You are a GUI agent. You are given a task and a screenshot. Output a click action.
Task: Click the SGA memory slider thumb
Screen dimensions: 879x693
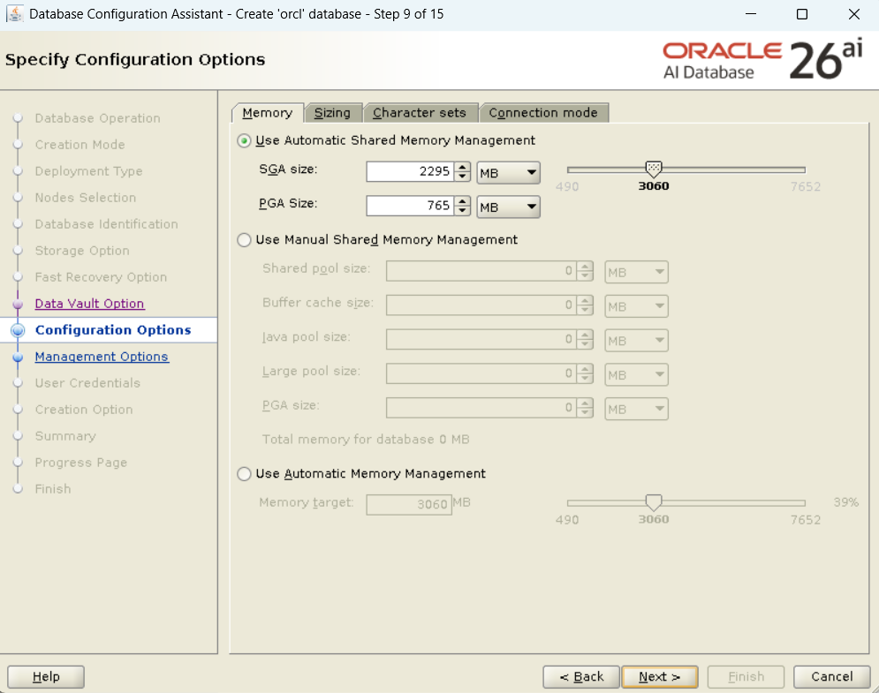click(654, 169)
